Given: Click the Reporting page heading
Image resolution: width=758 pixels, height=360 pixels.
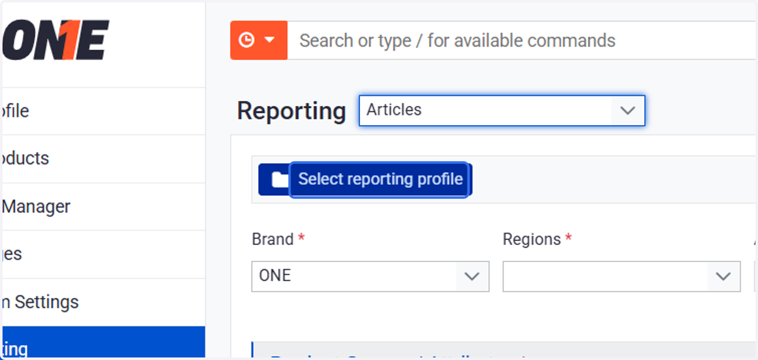Looking at the screenshot, I should click(x=291, y=111).
